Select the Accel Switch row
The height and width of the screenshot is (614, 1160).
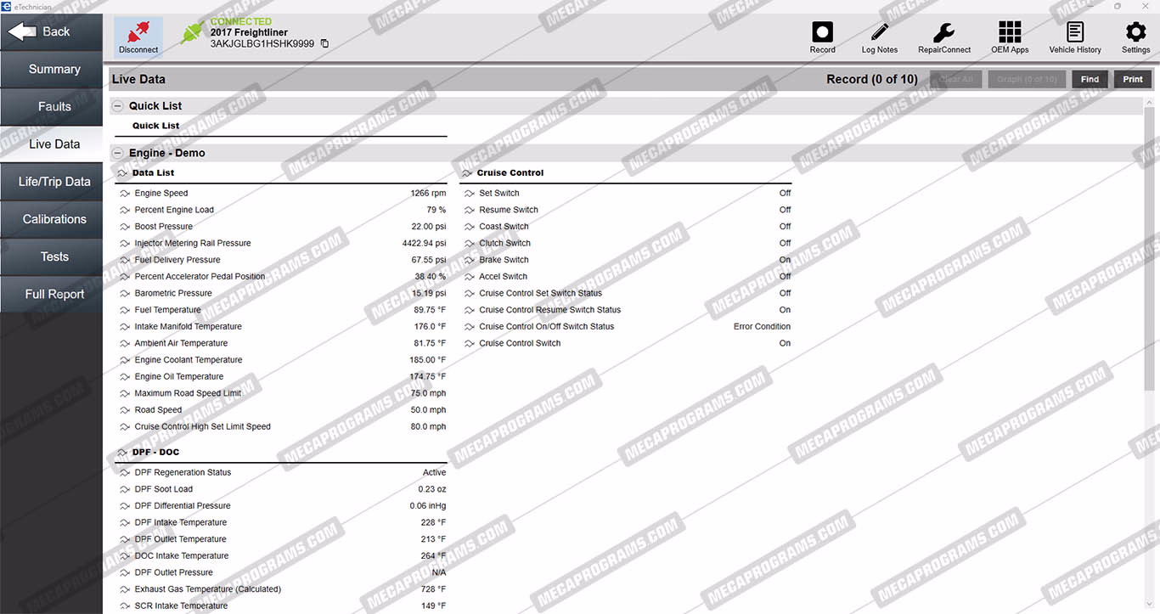[x=626, y=277]
